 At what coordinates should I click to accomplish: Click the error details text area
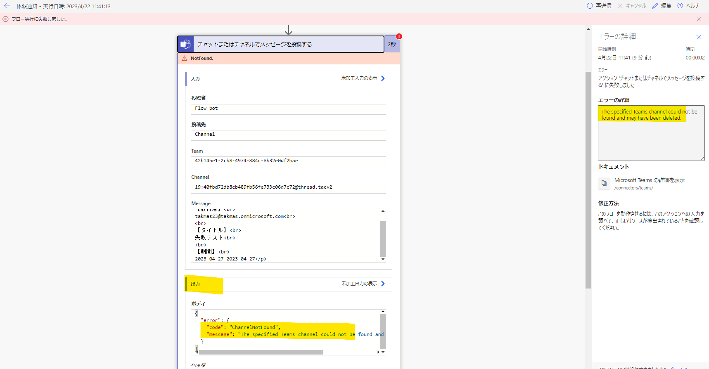point(651,133)
